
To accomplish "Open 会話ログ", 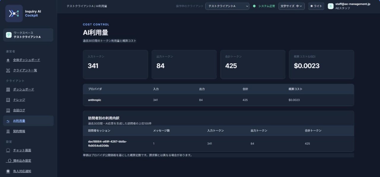I will [x=19, y=110].
